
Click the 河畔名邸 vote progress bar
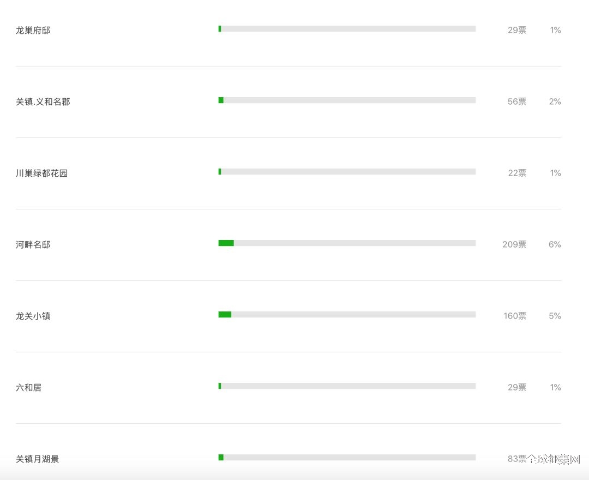(x=347, y=243)
